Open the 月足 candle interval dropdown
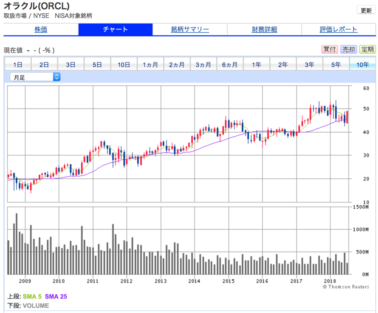This screenshot has height=313, width=378. [x=31, y=77]
